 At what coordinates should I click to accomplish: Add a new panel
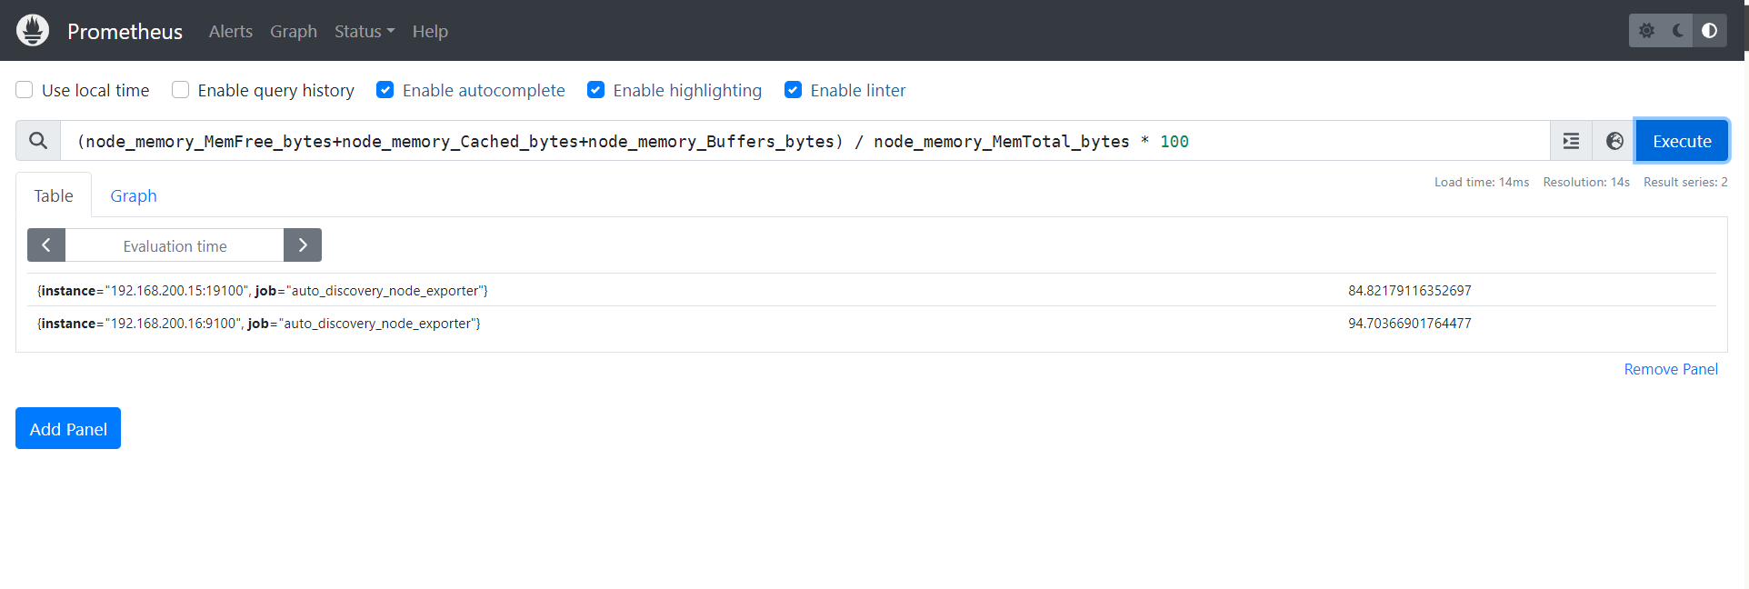[68, 428]
